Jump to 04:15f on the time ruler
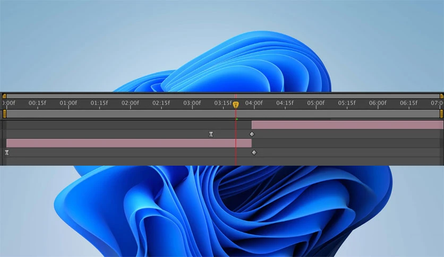 coord(285,103)
